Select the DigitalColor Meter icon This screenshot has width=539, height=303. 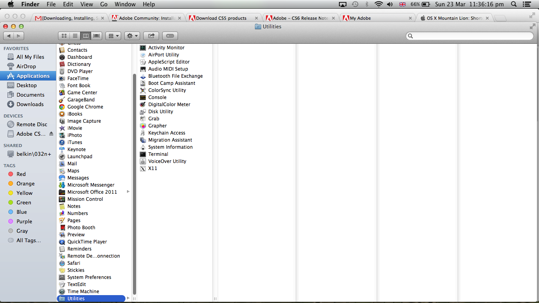point(143,105)
